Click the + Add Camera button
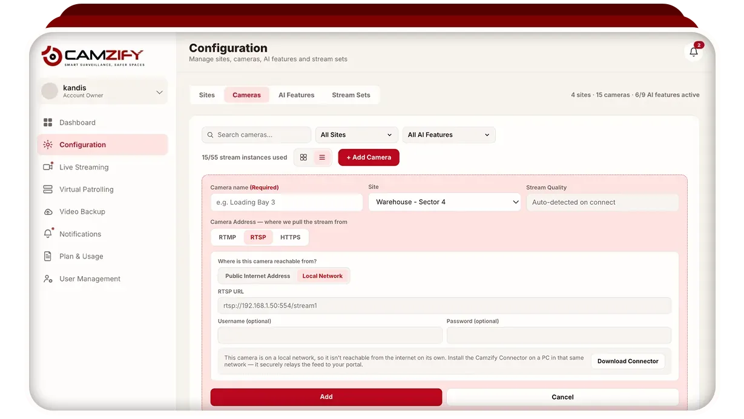This screenshot has width=744, height=419. (x=369, y=157)
